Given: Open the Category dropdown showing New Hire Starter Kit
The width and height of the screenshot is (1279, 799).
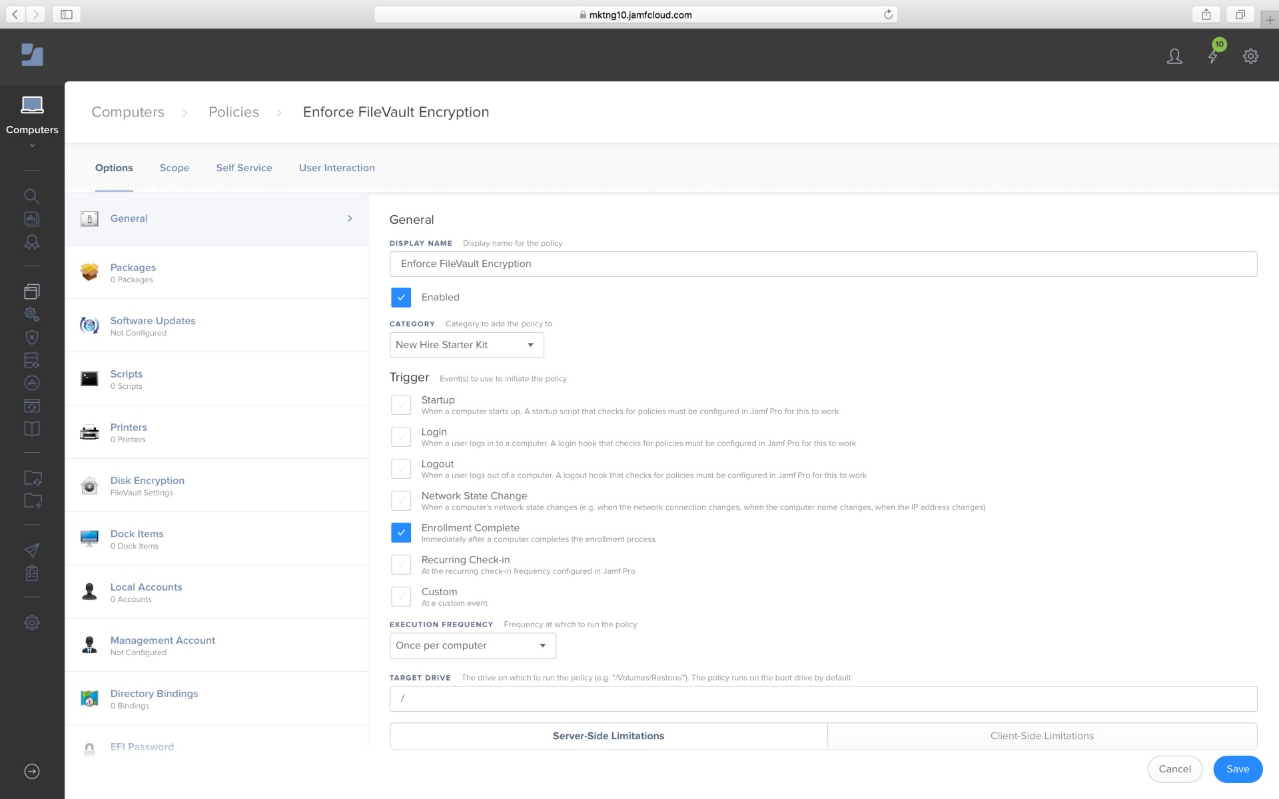Looking at the screenshot, I should pyautogui.click(x=466, y=344).
